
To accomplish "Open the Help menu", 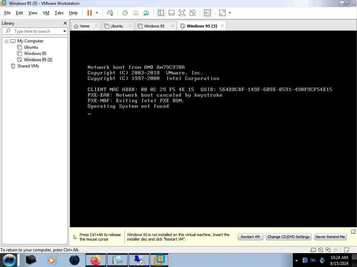I will [x=73, y=13].
